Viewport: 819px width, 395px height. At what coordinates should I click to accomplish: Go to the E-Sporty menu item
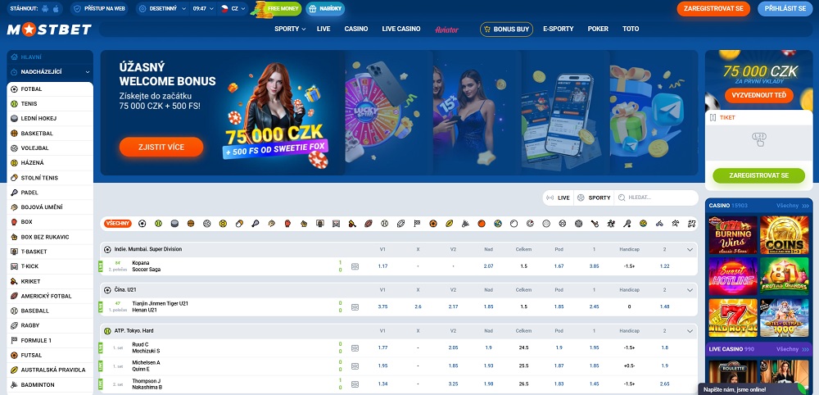point(558,29)
